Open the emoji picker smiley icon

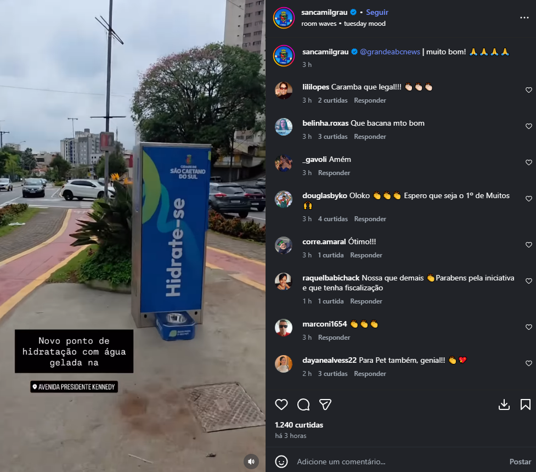pos(281,462)
